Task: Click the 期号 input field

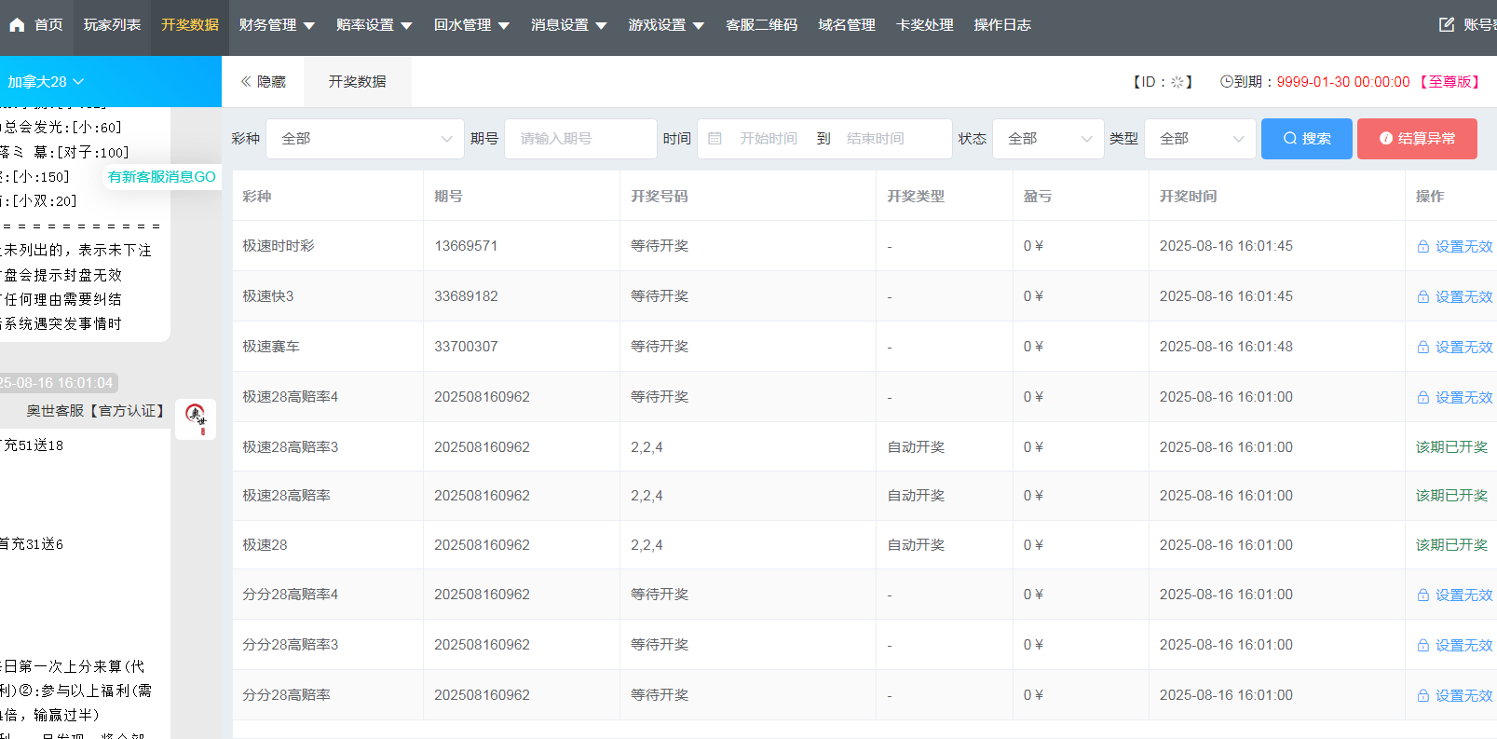Action: (x=580, y=139)
